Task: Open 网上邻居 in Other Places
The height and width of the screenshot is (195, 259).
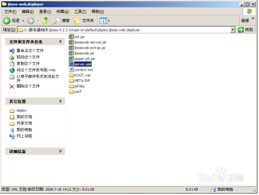Action: click(x=24, y=136)
